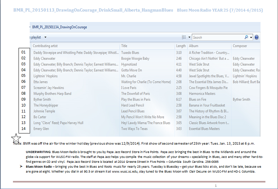Sort by Length column header
The width and height of the screenshot is (278, 189).
click(181, 46)
